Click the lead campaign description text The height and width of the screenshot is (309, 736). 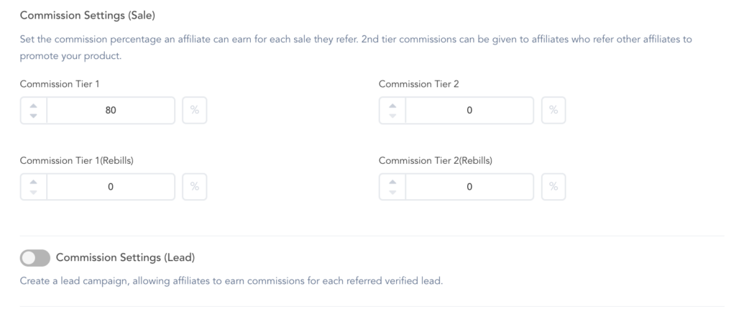tap(231, 280)
